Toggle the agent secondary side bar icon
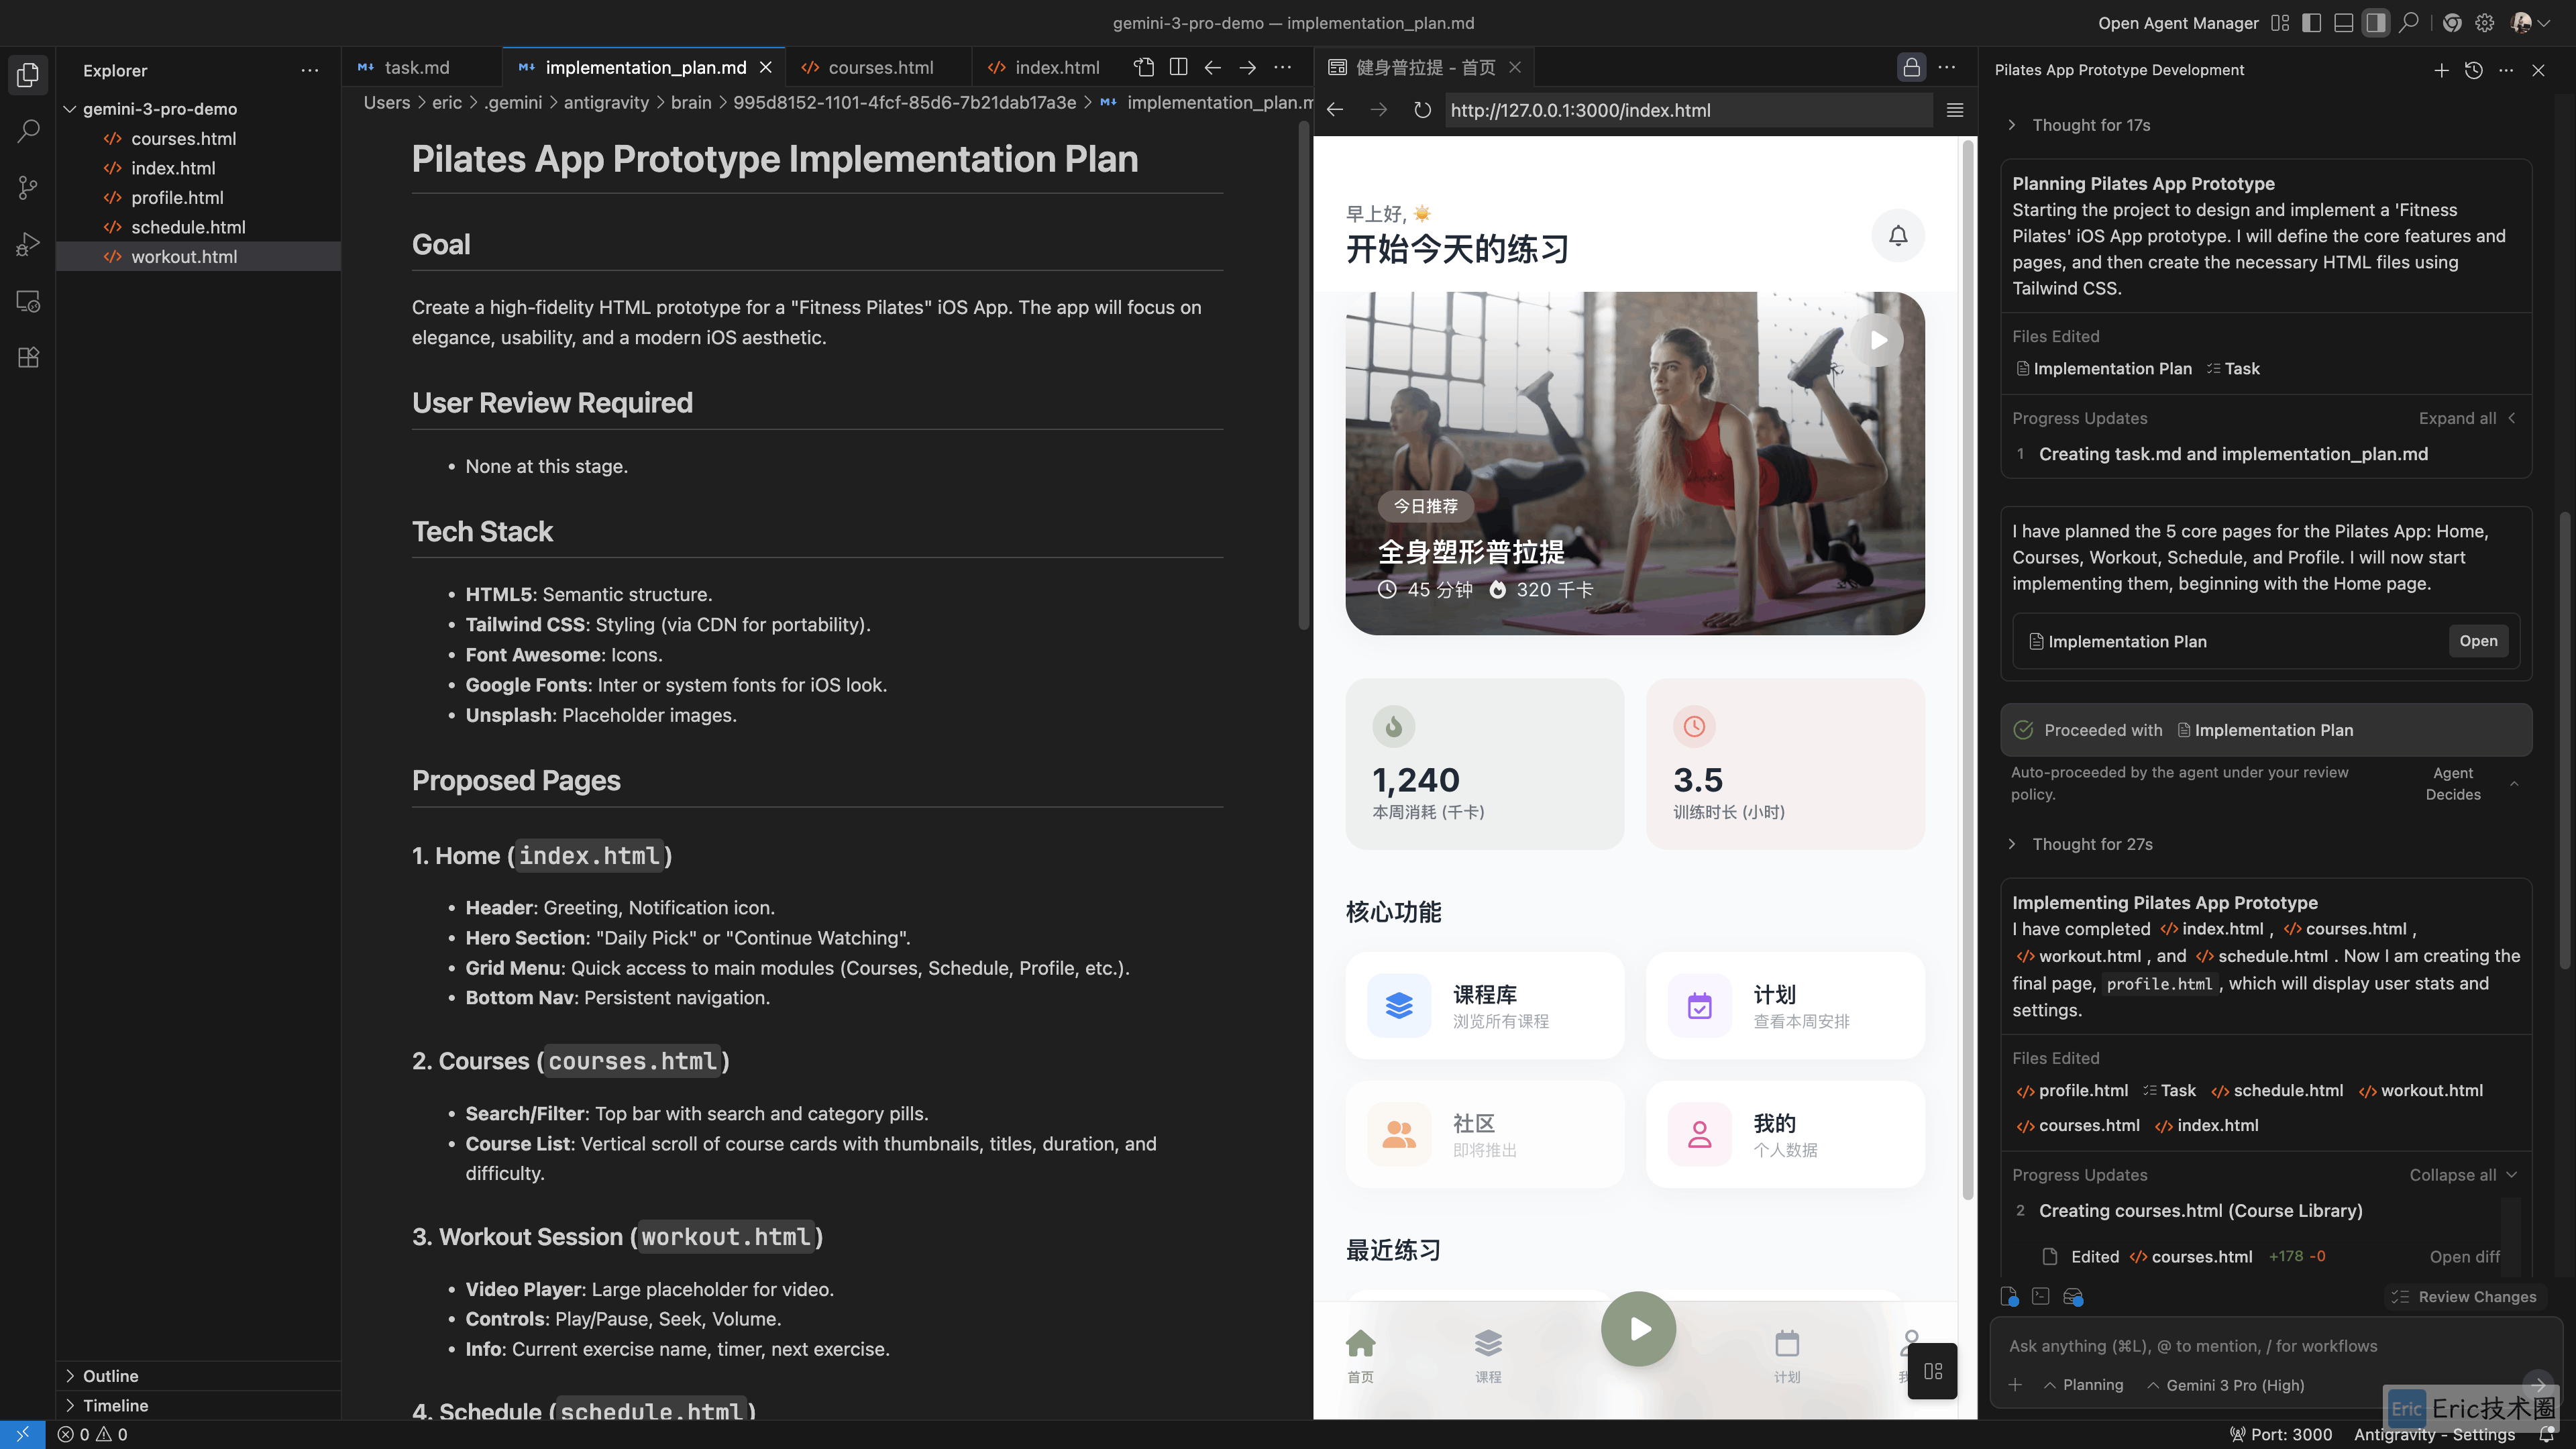The width and height of the screenshot is (2576, 1449). click(2375, 23)
